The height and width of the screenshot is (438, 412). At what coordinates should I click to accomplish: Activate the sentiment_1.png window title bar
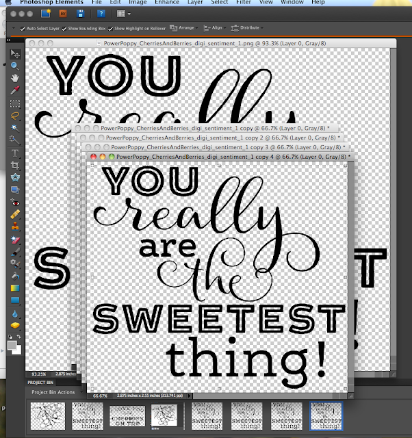click(x=211, y=43)
